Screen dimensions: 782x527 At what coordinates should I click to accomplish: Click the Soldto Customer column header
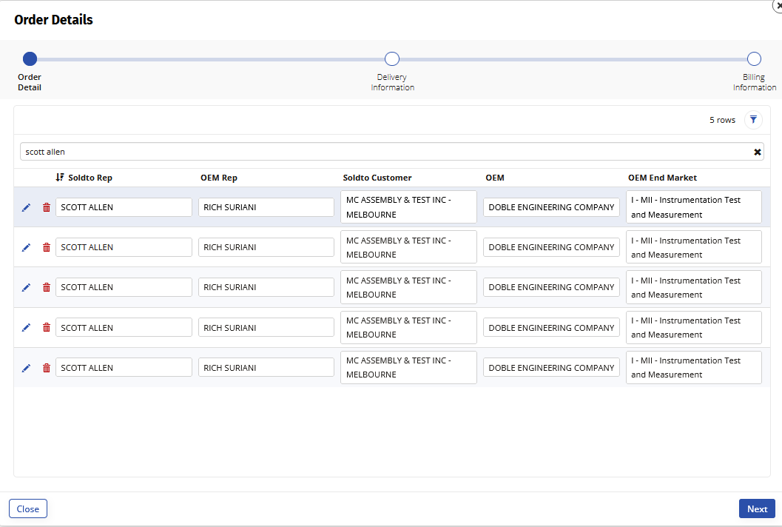pyautogui.click(x=377, y=178)
